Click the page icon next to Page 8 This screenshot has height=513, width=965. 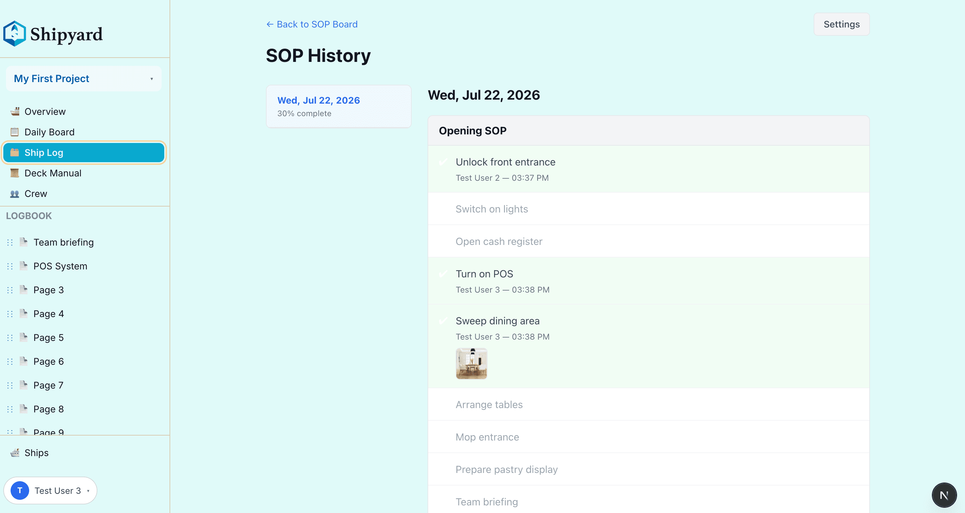[x=24, y=408]
